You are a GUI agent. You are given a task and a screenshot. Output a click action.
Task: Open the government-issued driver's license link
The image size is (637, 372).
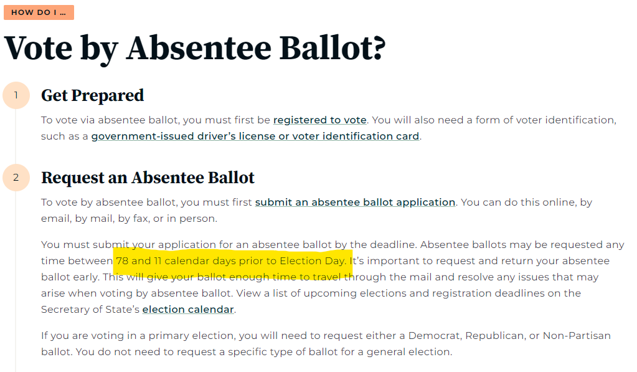[x=255, y=136]
